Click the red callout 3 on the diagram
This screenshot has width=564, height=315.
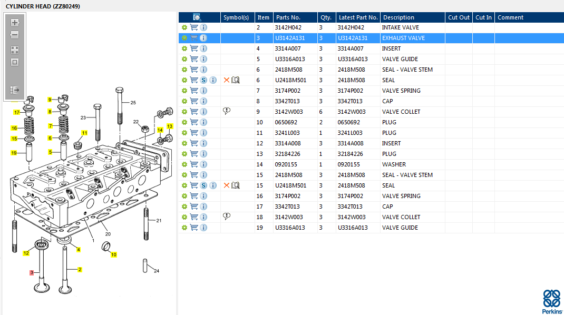[32, 272]
